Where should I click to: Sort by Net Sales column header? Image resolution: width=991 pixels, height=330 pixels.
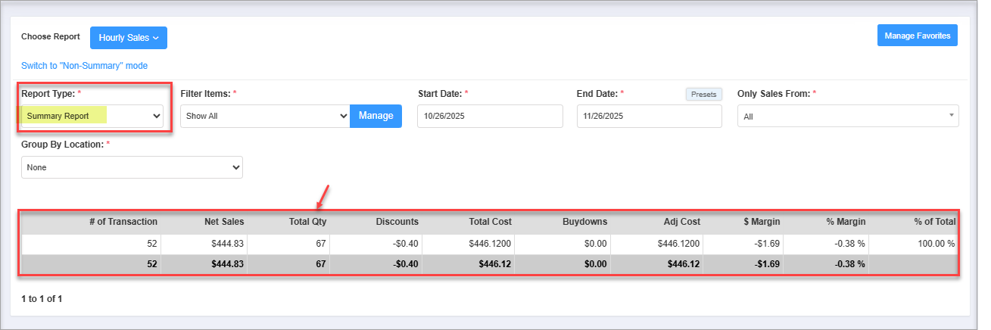(224, 222)
